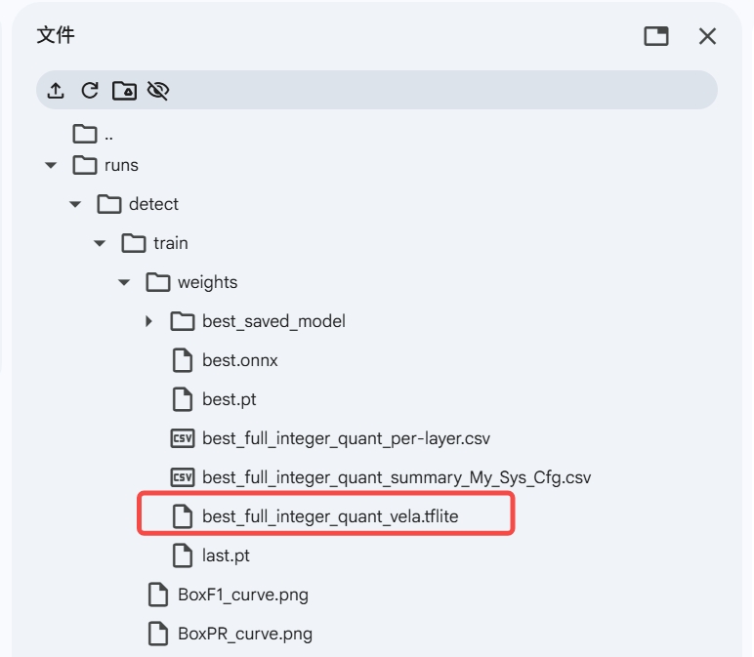Close the files panel
This screenshot has width=754, height=657.
point(707,36)
